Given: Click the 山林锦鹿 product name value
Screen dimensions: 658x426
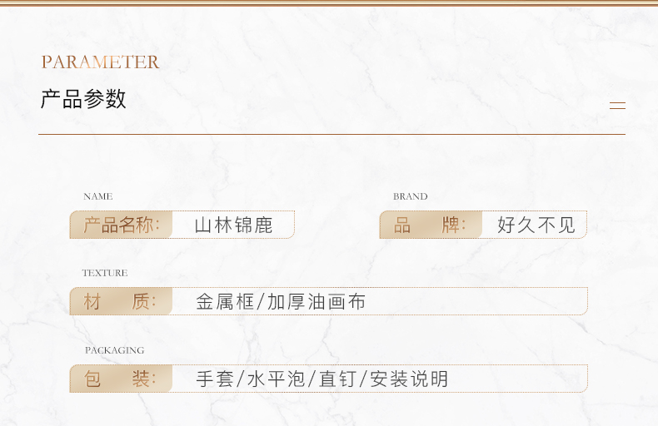Looking at the screenshot, I should click(234, 225).
